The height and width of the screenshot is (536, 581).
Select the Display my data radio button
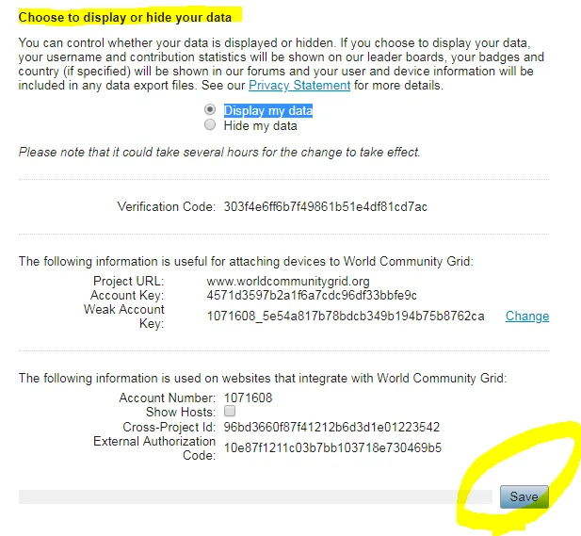[210, 109]
